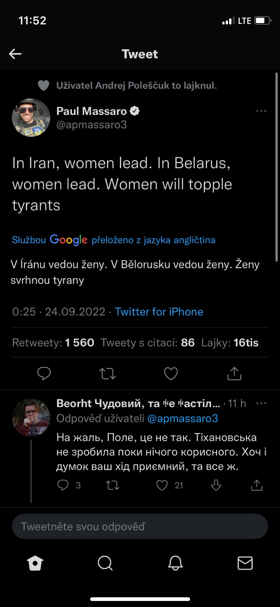Share Beorht's reply tweet
280x607 pixels.
click(257, 485)
